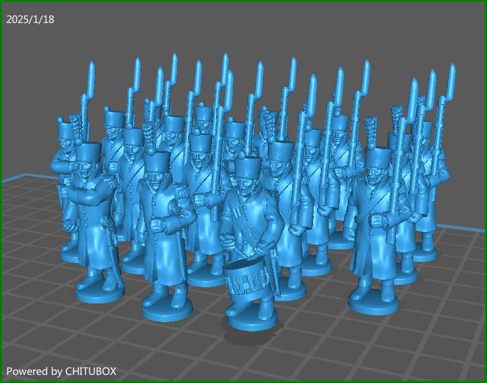Click the front-right soldier's shako hat

378,159
